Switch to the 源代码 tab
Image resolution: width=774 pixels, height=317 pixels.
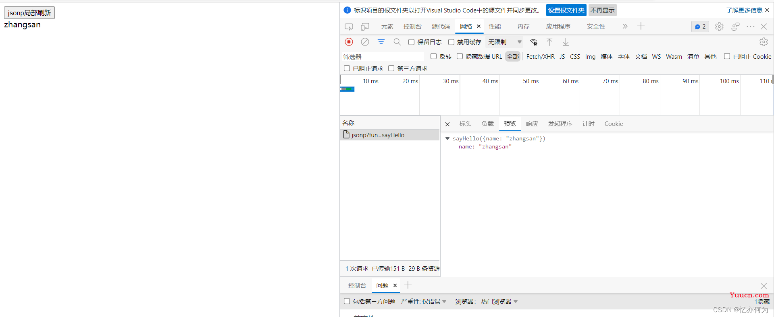[x=441, y=27]
